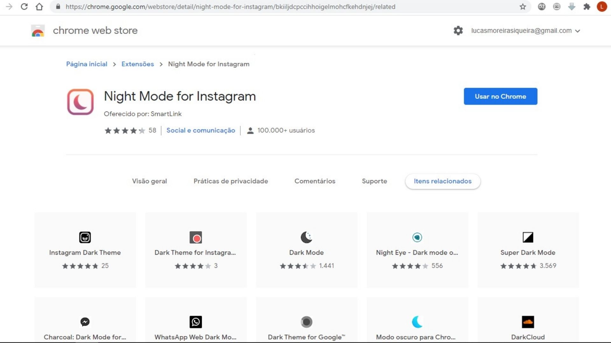Click the 100.000+ usuários text

(286, 131)
